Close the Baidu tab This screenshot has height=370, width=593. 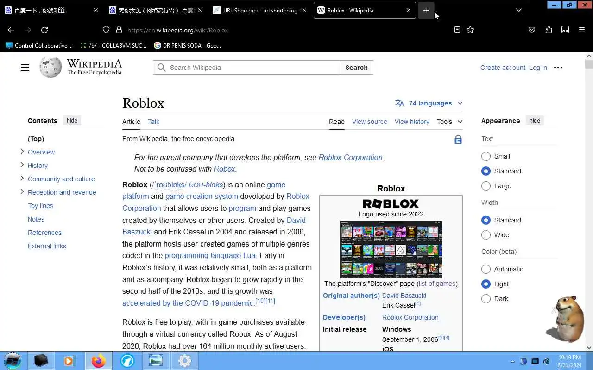tap(96, 10)
